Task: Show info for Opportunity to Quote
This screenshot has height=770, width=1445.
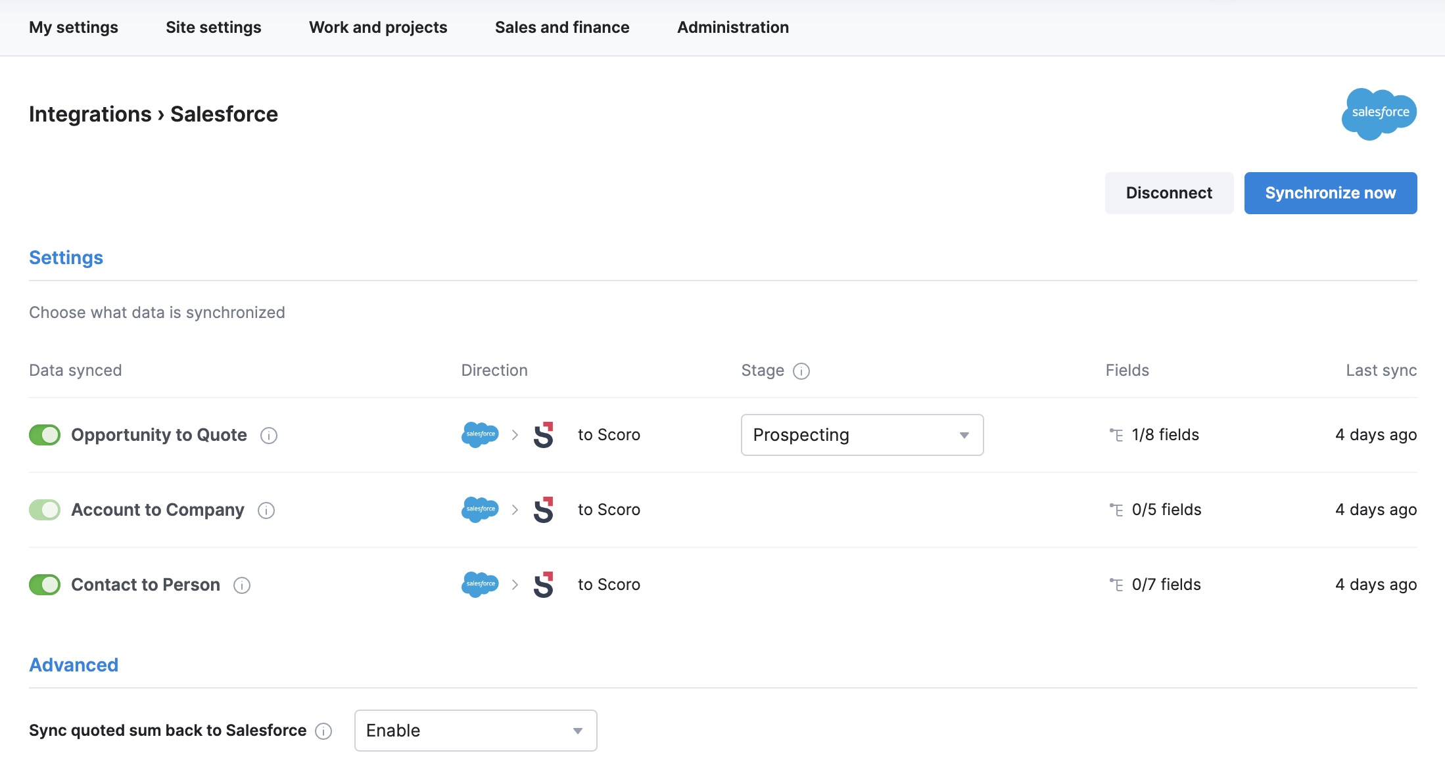Action: [x=269, y=436]
